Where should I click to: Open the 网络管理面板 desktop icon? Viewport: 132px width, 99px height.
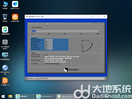pyautogui.click(x=5, y=56)
